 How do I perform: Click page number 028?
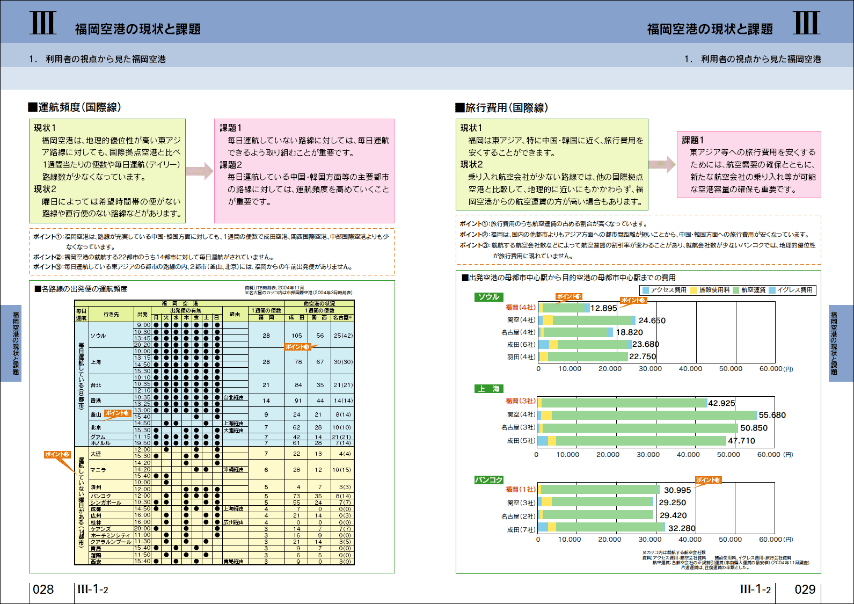[43, 590]
